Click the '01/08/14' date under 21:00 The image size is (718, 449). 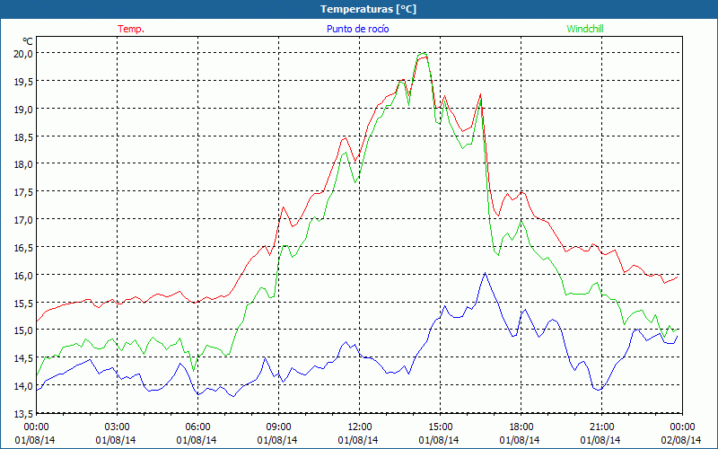tap(600, 440)
